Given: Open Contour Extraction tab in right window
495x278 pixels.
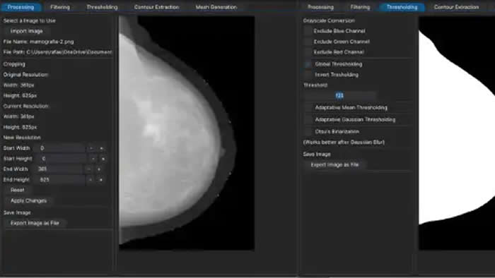Looking at the screenshot, I should (x=456, y=7).
